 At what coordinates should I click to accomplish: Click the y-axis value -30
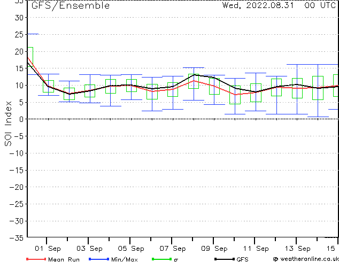coord(17,221)
